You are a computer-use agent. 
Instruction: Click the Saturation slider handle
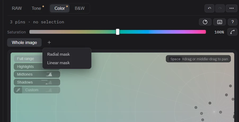pyautogui.click(x=118, y=32)
